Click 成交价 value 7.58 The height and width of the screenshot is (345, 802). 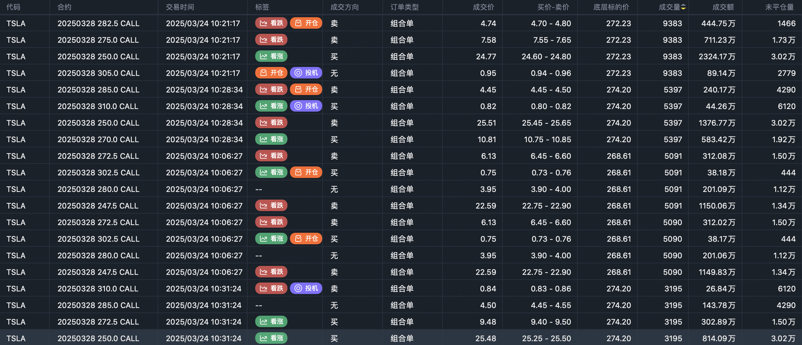point(488,40)
